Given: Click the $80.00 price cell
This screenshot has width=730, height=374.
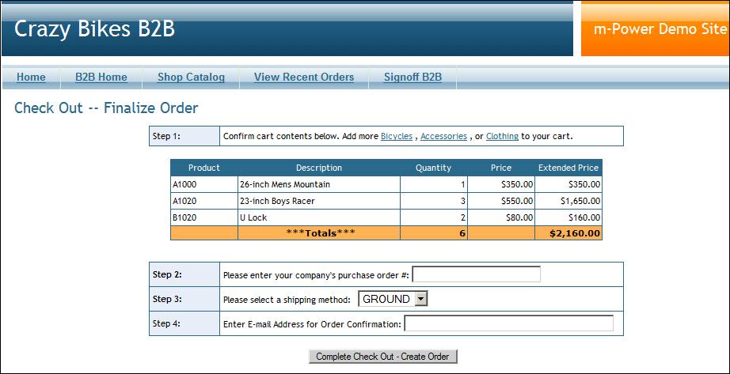Looking at the screenshot, I should [501, 217].
